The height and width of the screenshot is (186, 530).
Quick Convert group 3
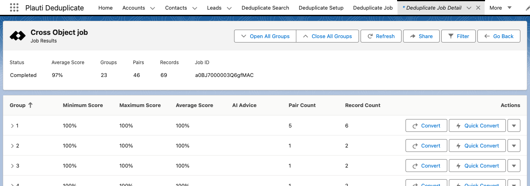(x=477, y=166)
